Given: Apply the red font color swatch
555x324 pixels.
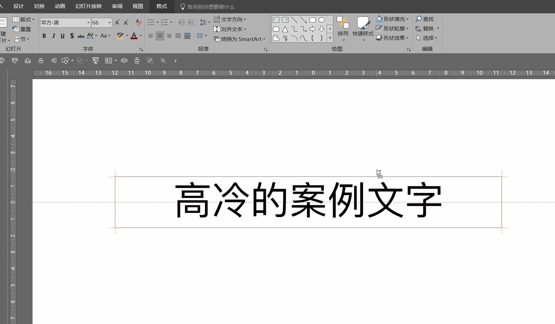Looking at the screenshot, I should click(134, 36).
